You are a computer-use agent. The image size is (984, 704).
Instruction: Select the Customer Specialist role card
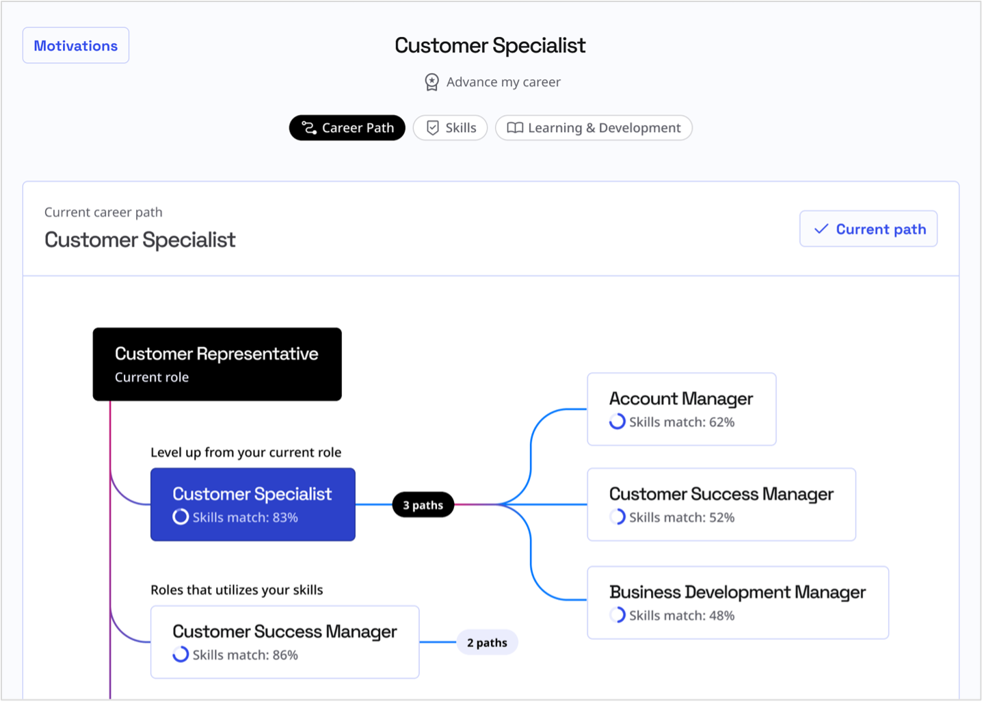pyautogui.click(x=253, y=505)
